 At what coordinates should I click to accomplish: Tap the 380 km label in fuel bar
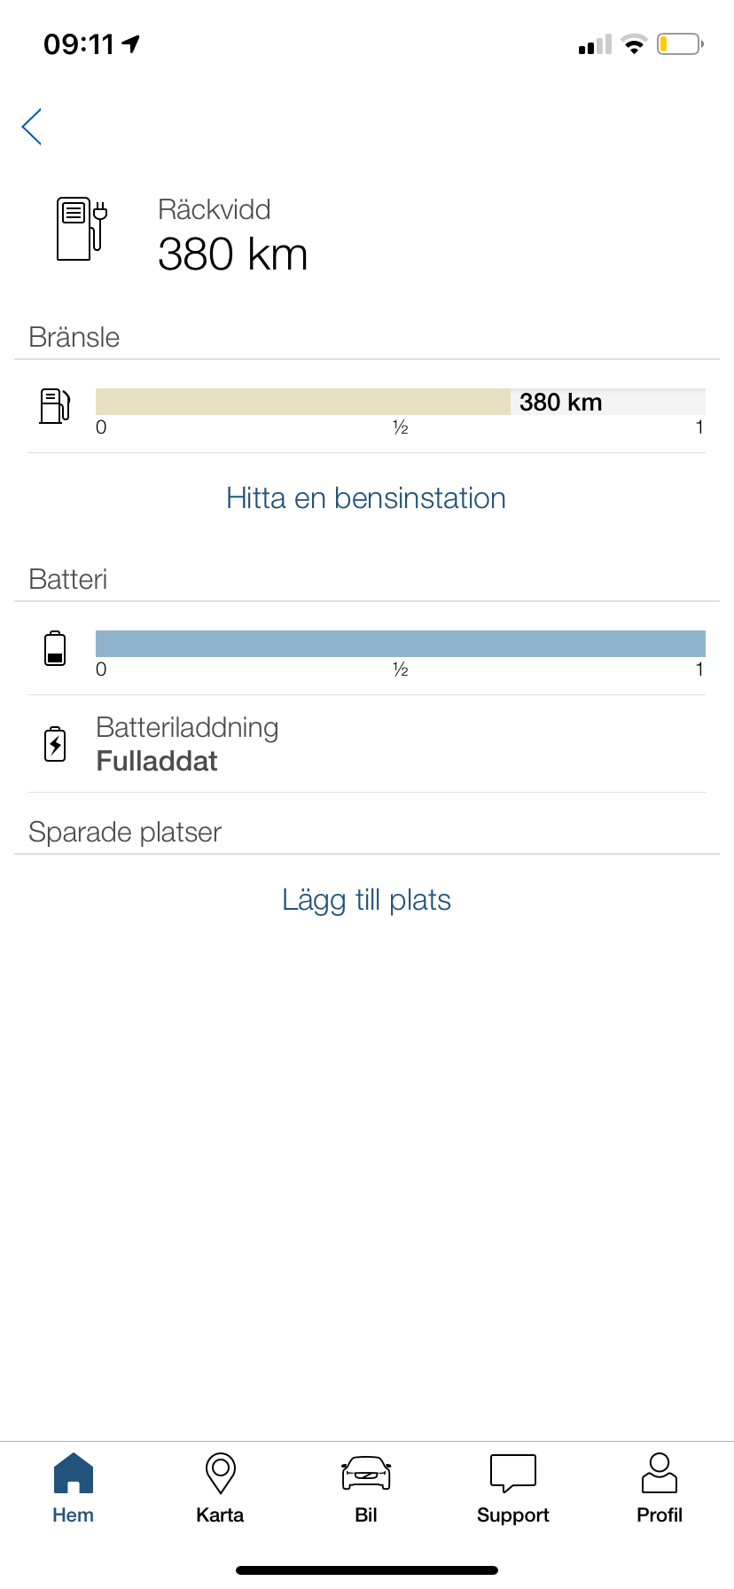[x=561, y=403]
